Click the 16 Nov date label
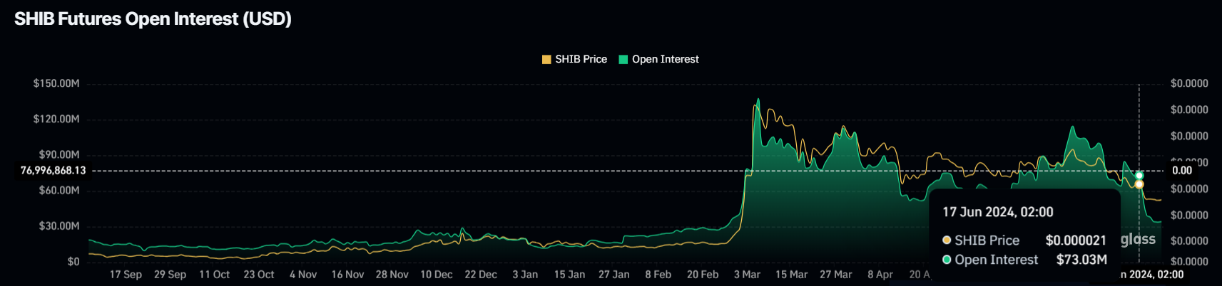The width and height of the screenshot is (1222, 286). [347, 275]
